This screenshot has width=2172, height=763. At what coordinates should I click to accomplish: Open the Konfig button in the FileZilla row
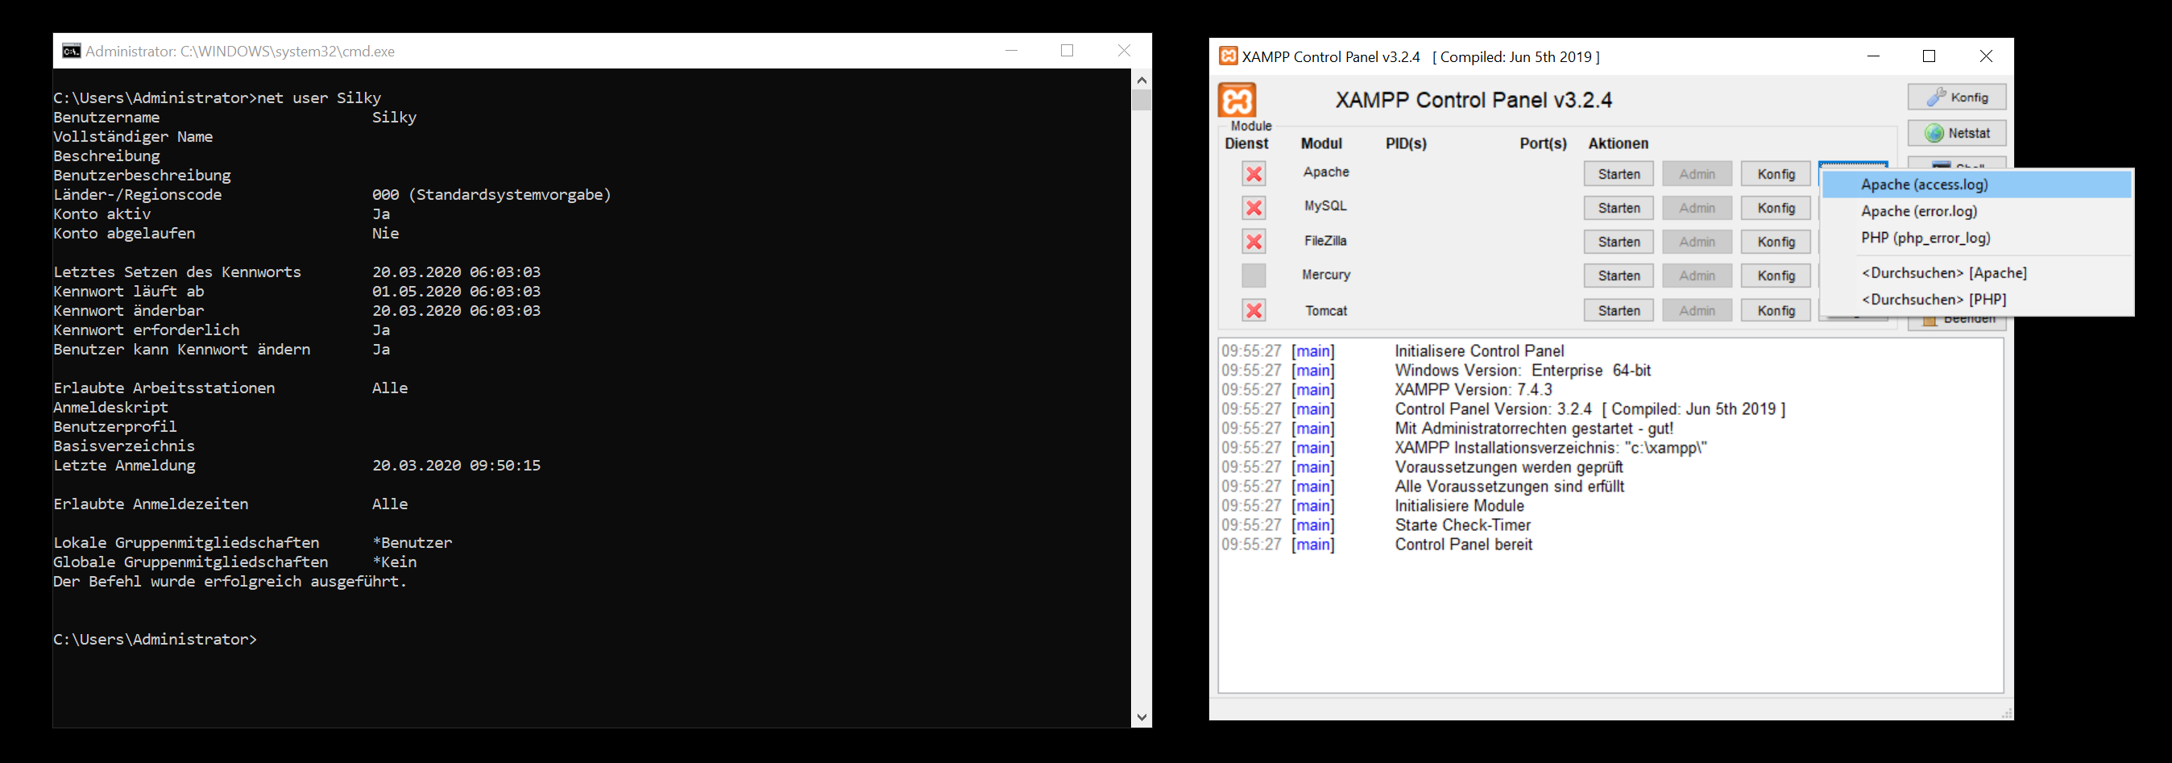click(x=1776, y=241)
